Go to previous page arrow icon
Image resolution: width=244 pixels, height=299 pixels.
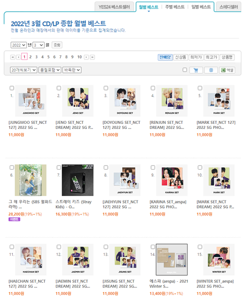[18, 57]
